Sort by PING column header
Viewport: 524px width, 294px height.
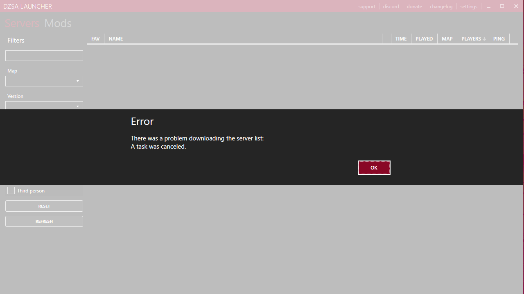point(499,38)
